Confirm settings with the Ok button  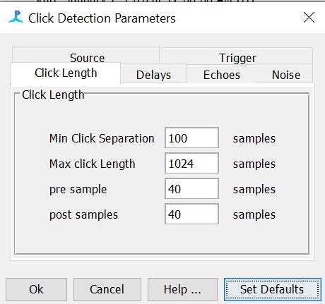tap(36, 289)
